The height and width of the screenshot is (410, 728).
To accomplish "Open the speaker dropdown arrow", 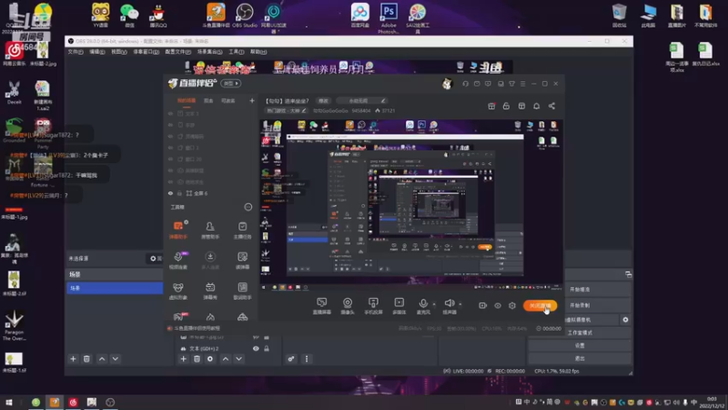I will [460, 304].
